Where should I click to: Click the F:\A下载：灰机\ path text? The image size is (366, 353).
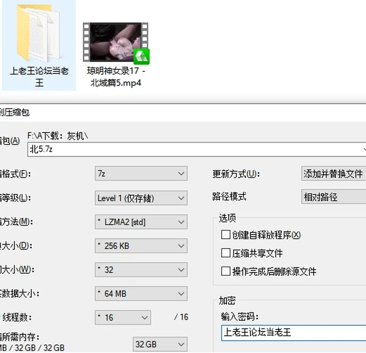58,136
